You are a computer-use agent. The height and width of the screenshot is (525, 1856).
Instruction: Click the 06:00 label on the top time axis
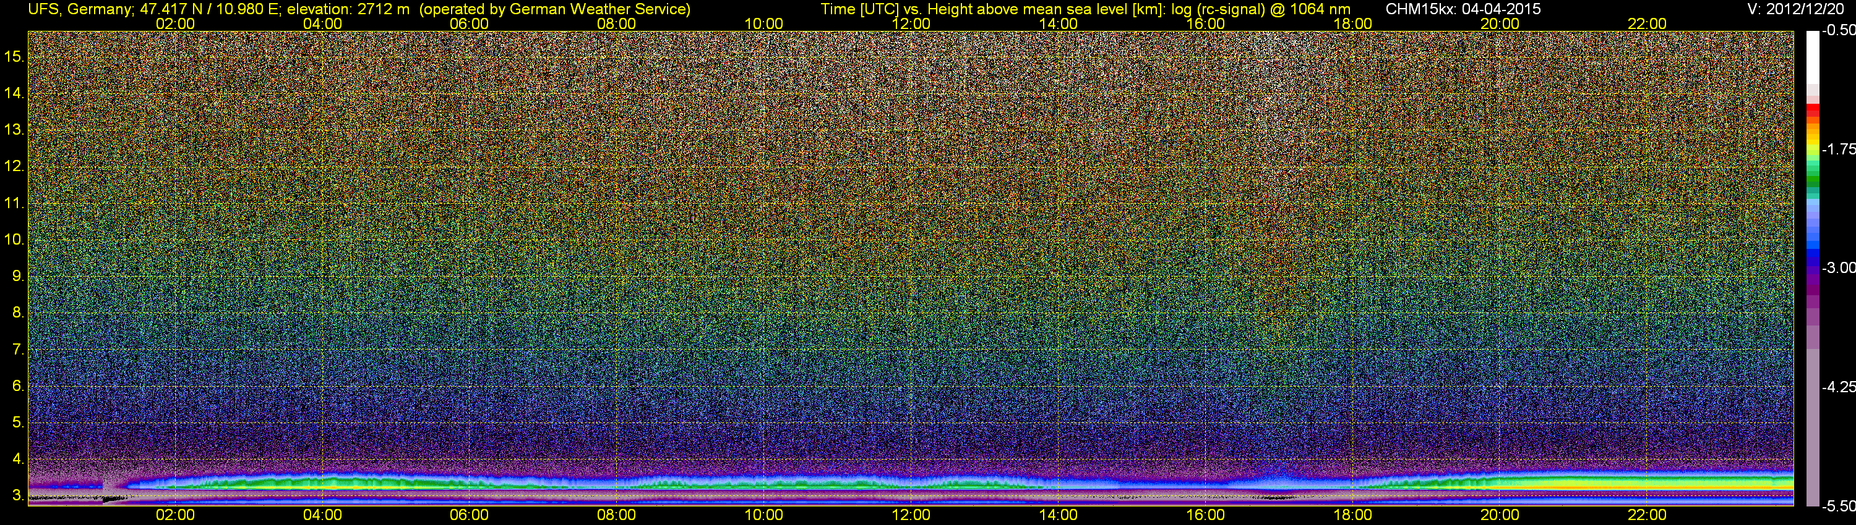pos(469,23)
